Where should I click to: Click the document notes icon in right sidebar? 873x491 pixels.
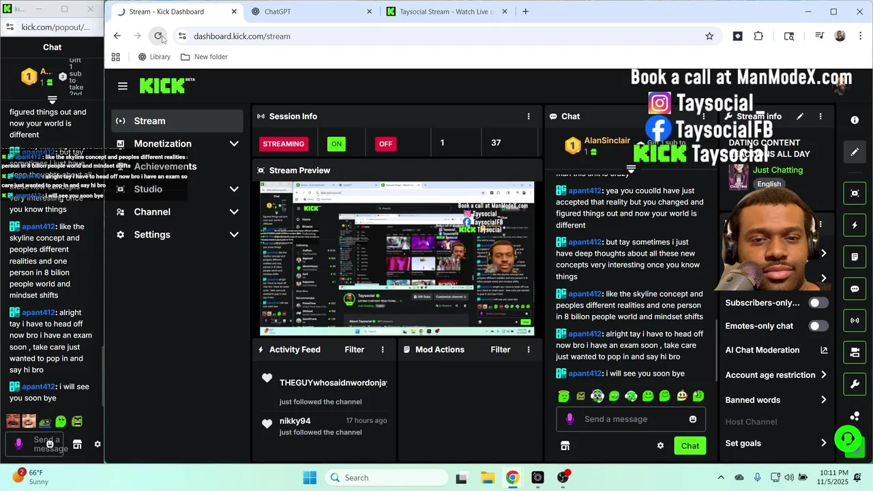(x=855, y=257)
